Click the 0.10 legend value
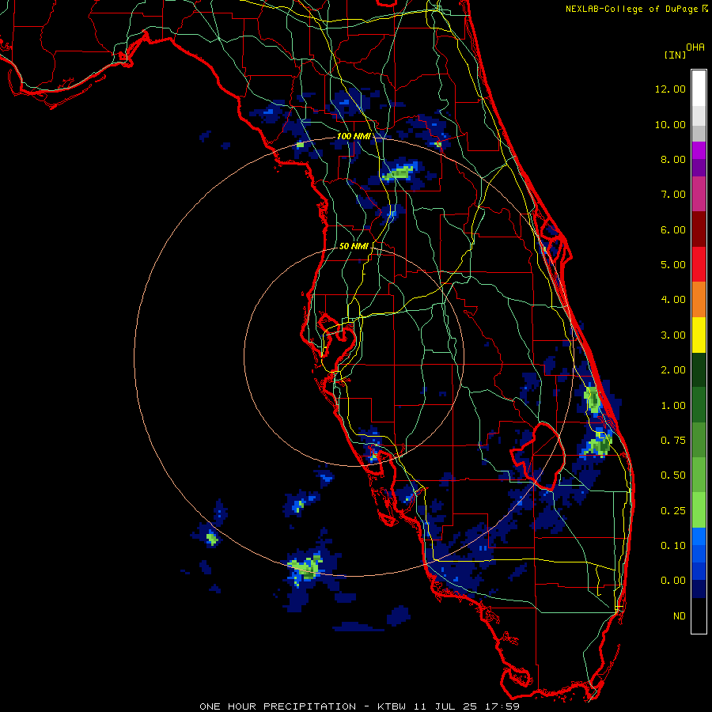Image resolution: width=712 pixels, height=712 pixels. 673,546
